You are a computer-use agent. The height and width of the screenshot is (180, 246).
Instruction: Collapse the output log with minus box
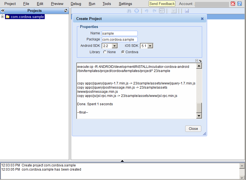tap(197, 61)
